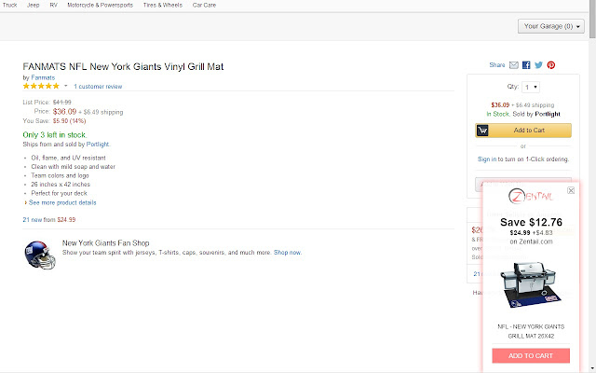Share product on Twitter bird icon

click(x=538, y=65)
